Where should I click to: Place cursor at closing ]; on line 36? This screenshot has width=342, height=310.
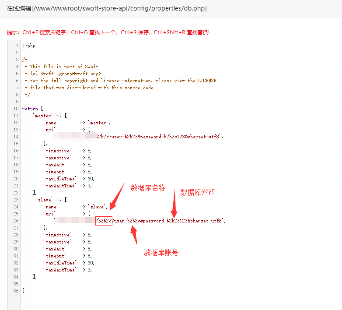[x=24, y=291]
